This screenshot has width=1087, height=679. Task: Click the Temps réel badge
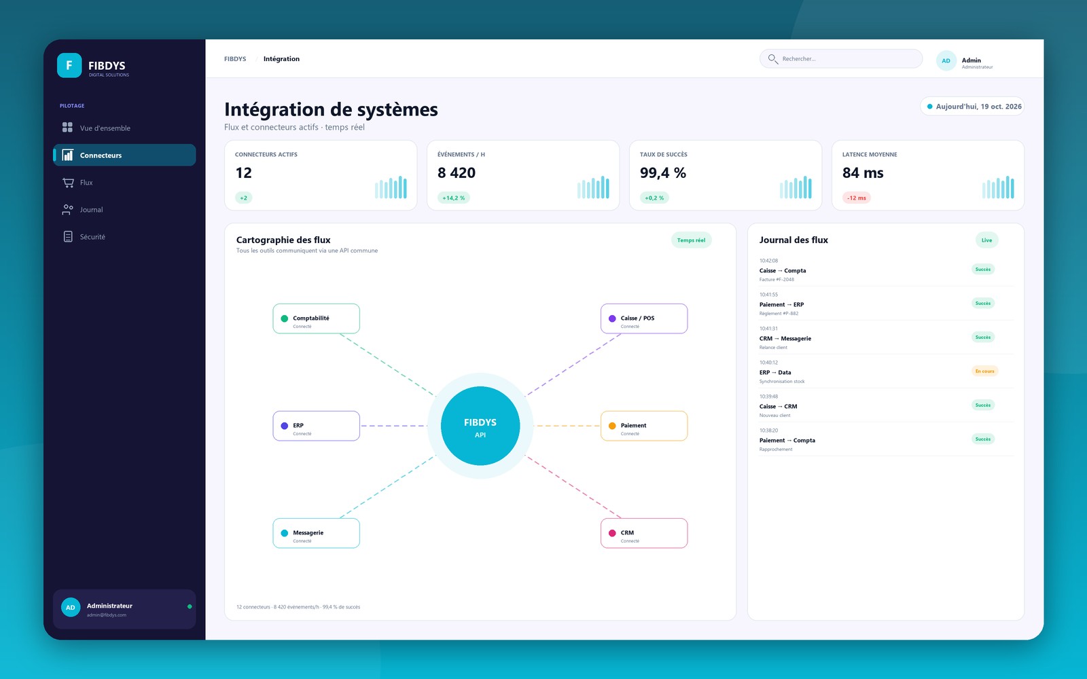pos(691,240)
